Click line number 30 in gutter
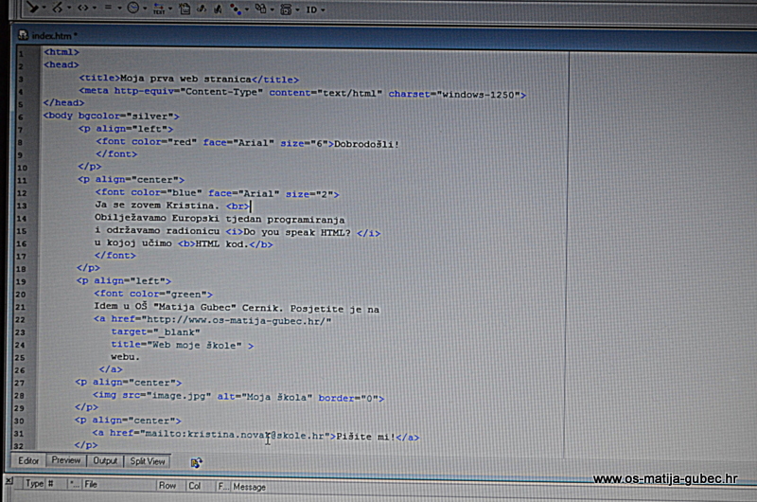The width and height of the screenshot is (757, 502). (19, 421)
